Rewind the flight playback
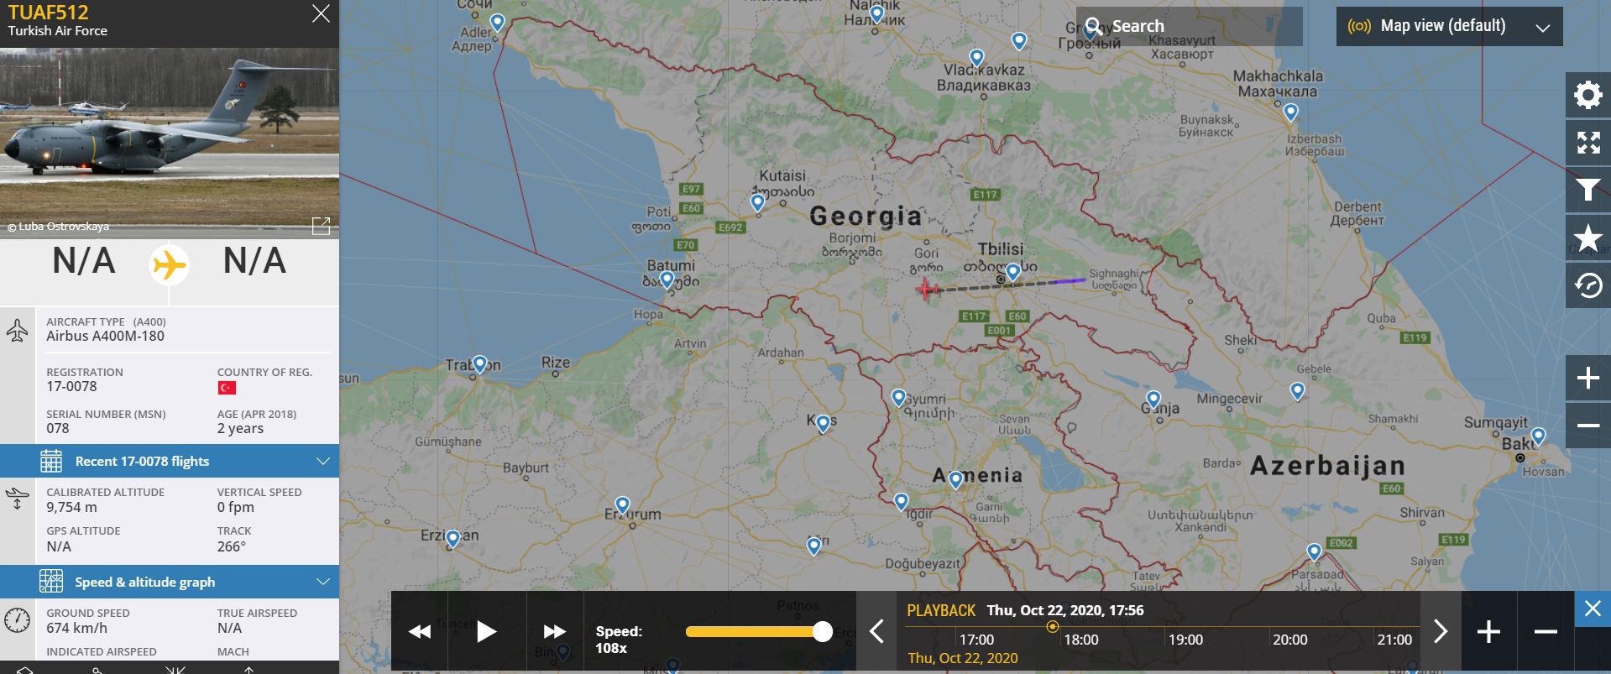The height and width of the screenshot is (674, 1611). click(419, 632)
